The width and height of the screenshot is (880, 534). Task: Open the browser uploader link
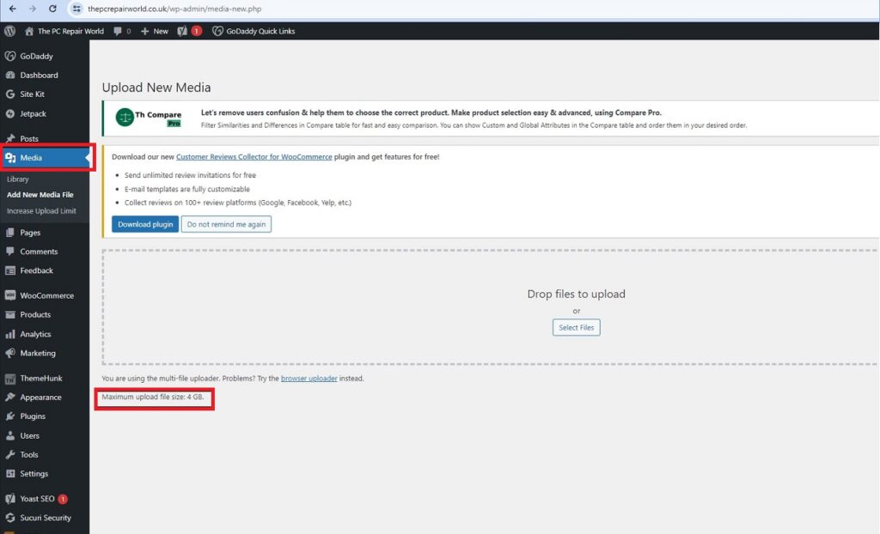click(x=309, y=378)
